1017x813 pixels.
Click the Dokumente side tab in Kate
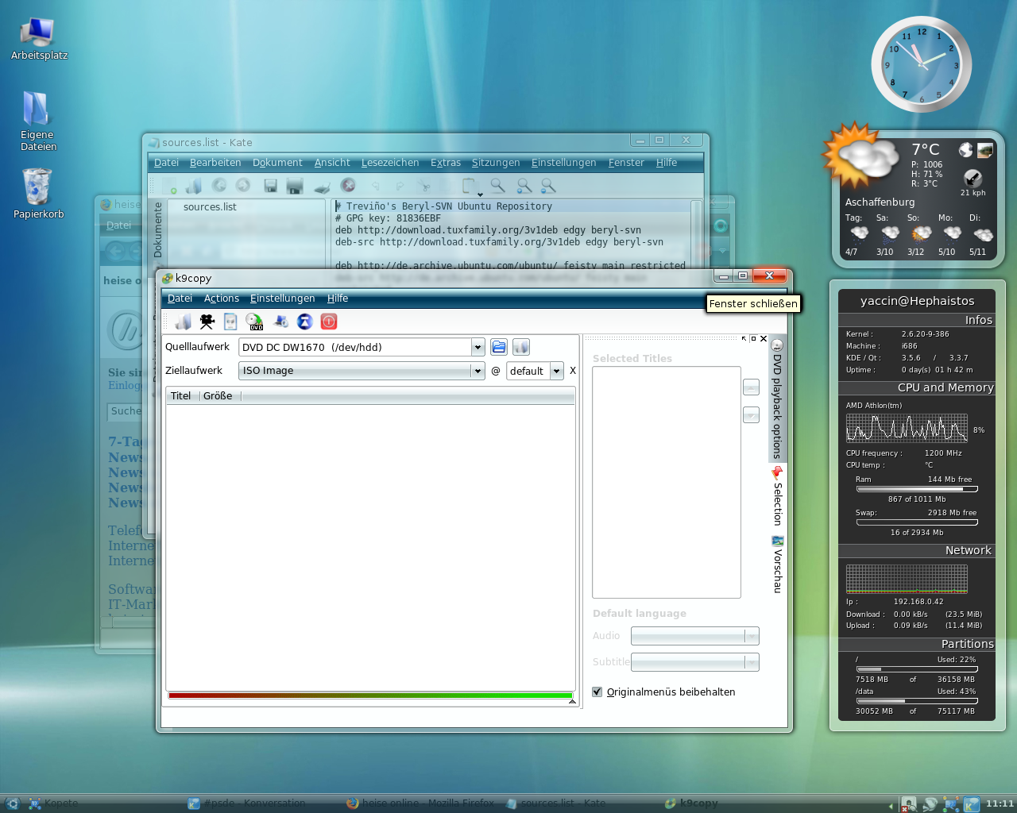[157, 229]
